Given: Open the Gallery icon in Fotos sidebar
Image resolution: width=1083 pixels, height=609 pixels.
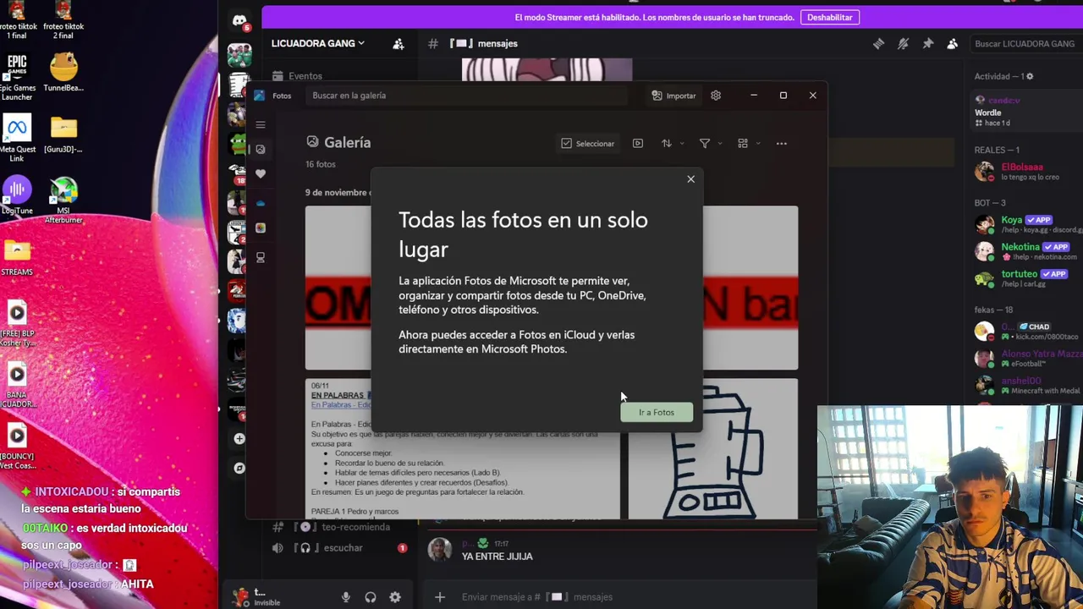Looking at the screenshot, I should click(x=261, y=149).
